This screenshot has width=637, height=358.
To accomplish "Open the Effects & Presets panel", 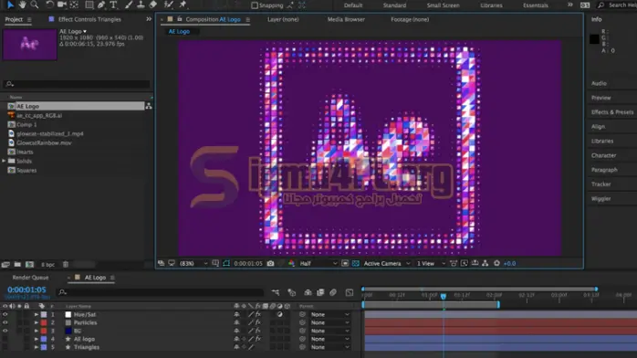I will [612, 112].
